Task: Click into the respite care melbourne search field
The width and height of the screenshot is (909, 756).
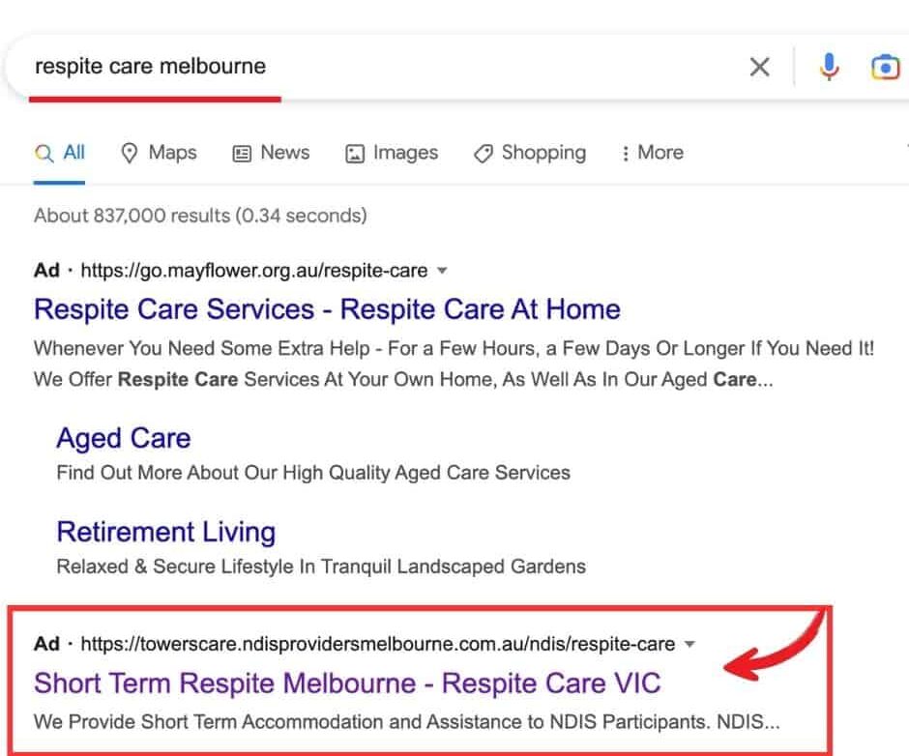Action: (387, 67)
